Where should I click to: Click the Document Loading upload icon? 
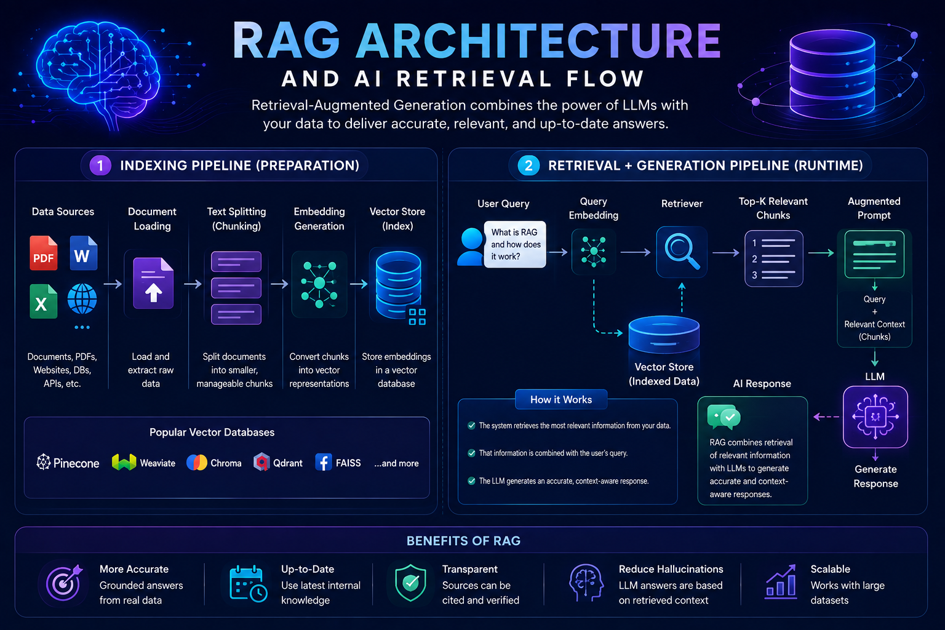tap(153, 283)
